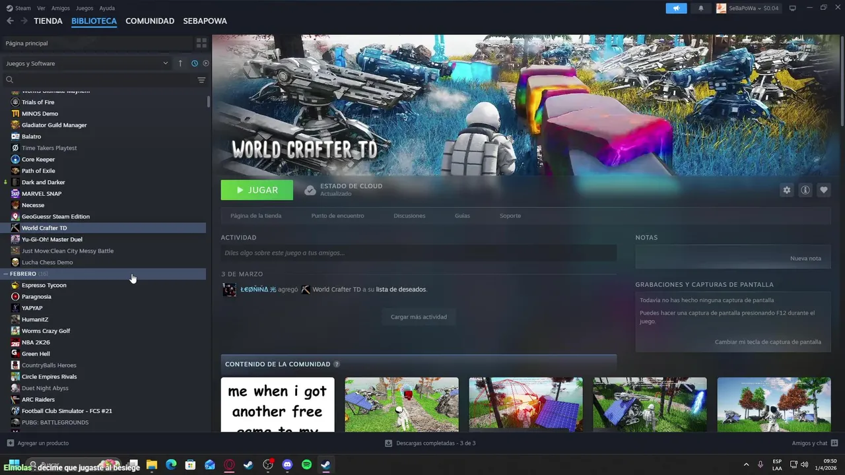Open Página de la tienda link

pos(255,216)
